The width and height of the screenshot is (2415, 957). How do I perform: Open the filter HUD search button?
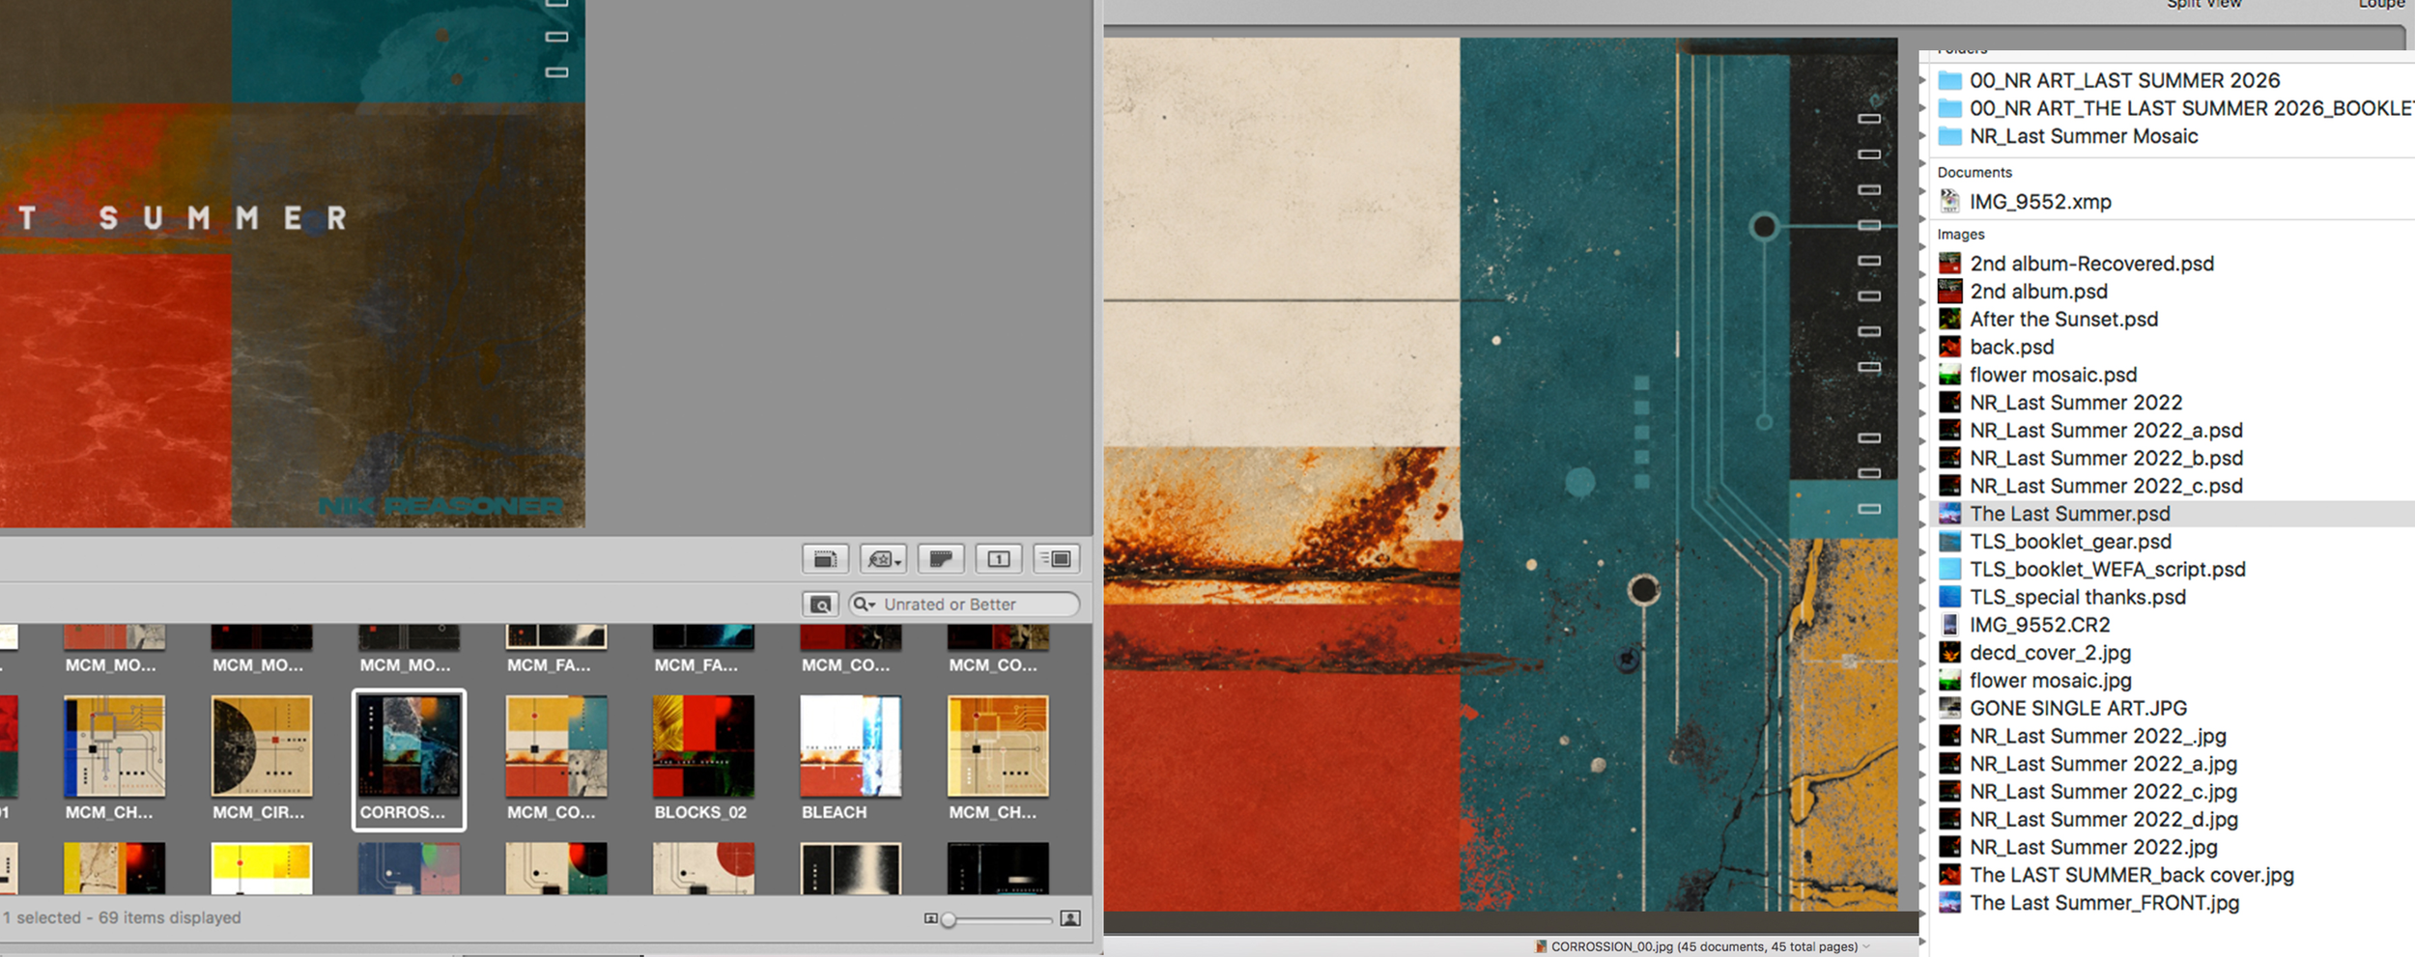click(821, 605)
